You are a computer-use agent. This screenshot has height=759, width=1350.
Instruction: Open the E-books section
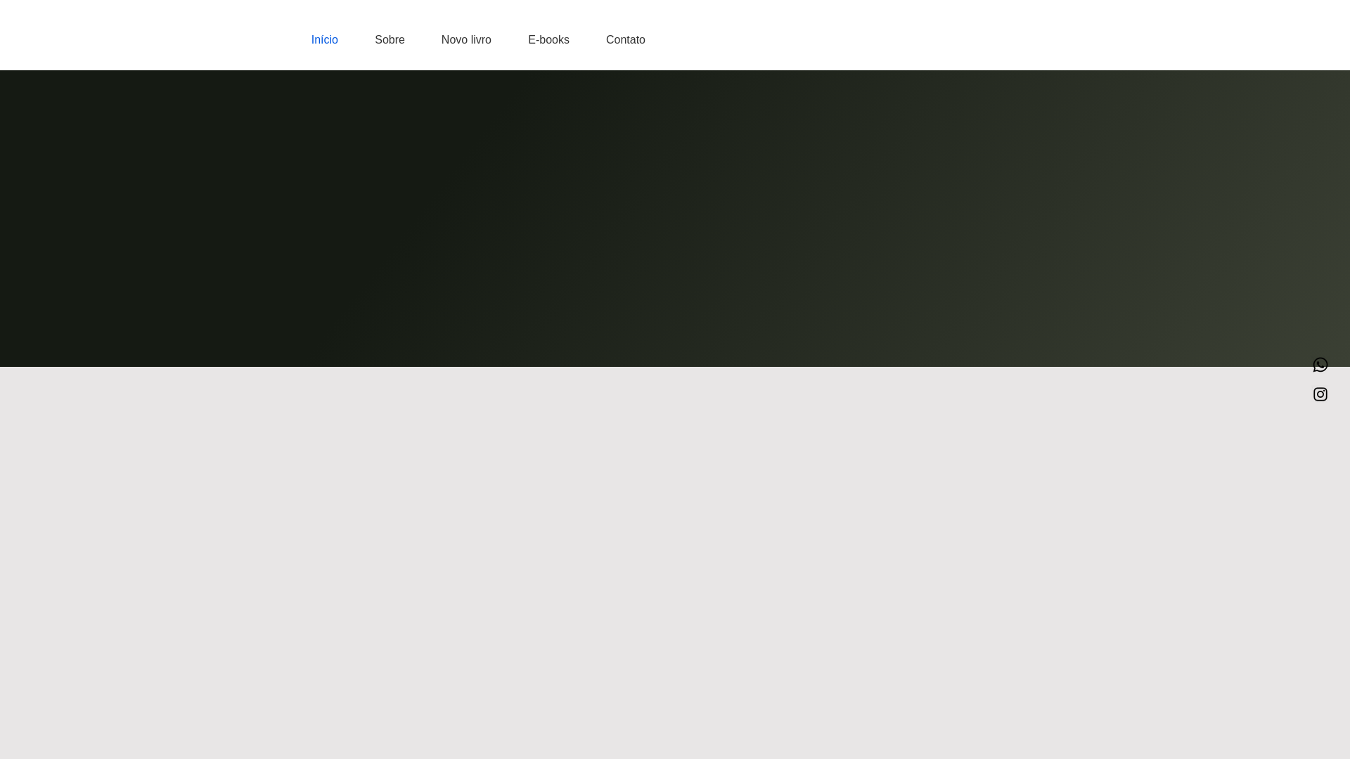coord(548,40)
